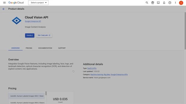Open the Google Enterprise APIs category link
Viewport: 186px width, 104px height.
[x=119, y=75]
